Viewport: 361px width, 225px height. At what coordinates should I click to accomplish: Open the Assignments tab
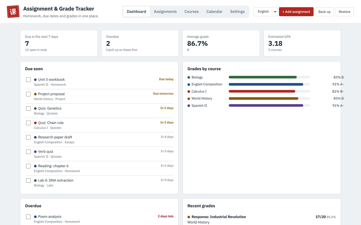click(x=165, y=12)
